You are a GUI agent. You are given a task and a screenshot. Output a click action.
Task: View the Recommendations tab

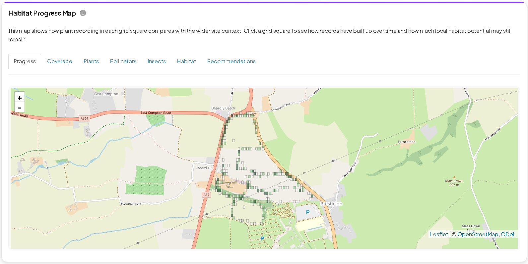[231, 61]
